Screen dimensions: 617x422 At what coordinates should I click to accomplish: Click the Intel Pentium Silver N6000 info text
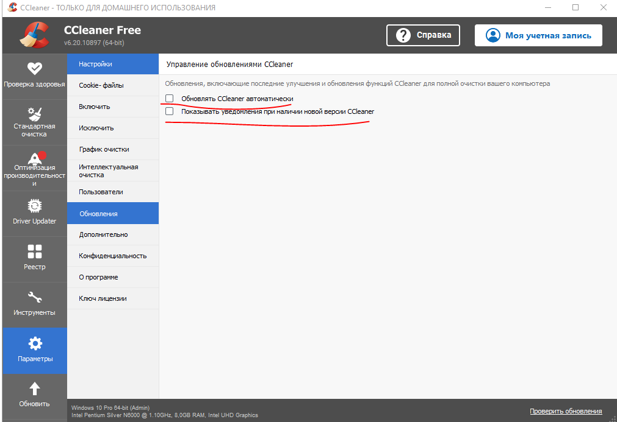[165, 415]
